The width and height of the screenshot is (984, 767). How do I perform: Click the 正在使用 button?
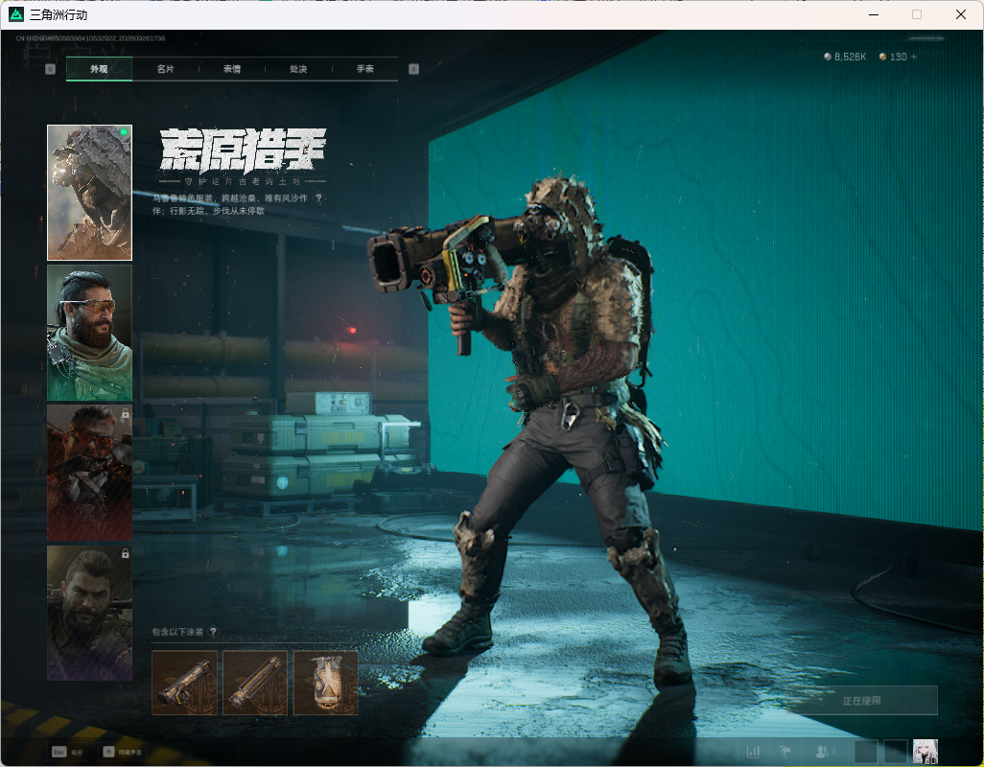click(861, 700)
